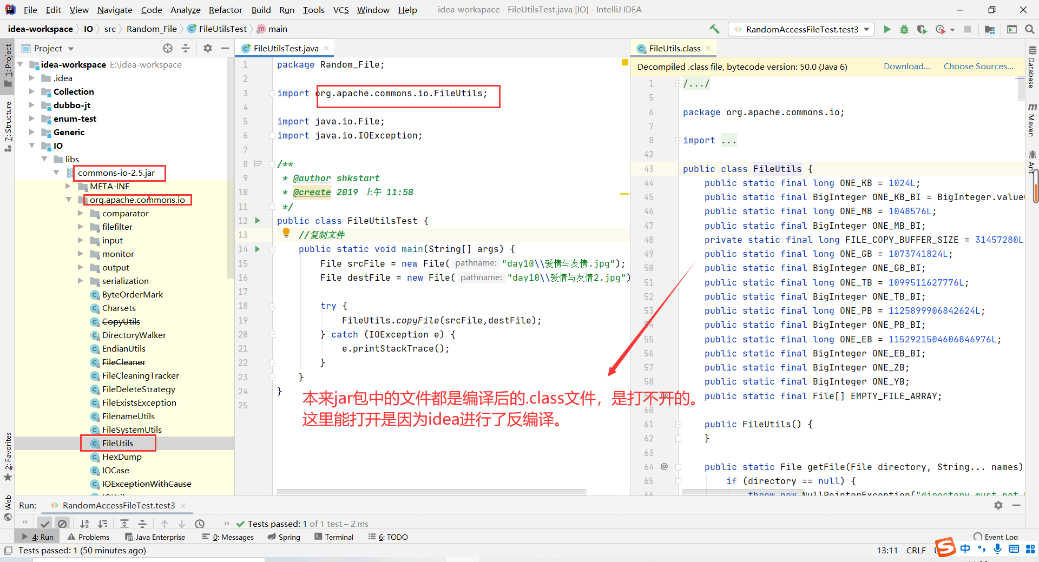
Task: Click the Choose Sources... link
Action: tap(978, 67)
